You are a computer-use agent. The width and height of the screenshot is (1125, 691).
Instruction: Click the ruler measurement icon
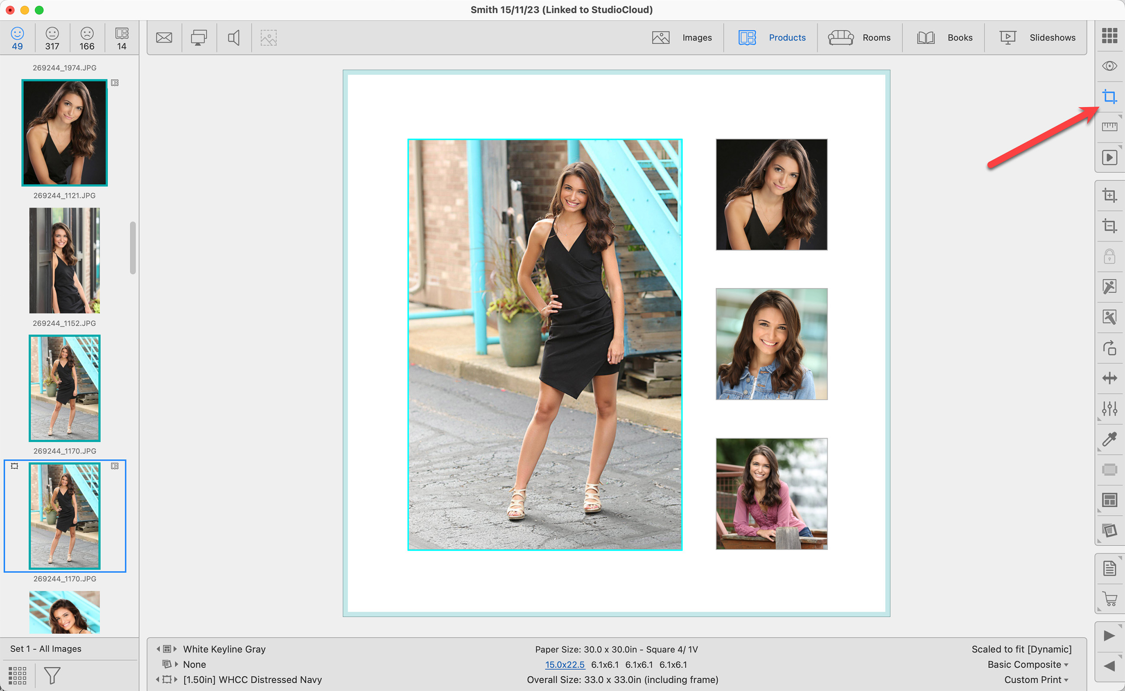click(x=1109, y=127)
